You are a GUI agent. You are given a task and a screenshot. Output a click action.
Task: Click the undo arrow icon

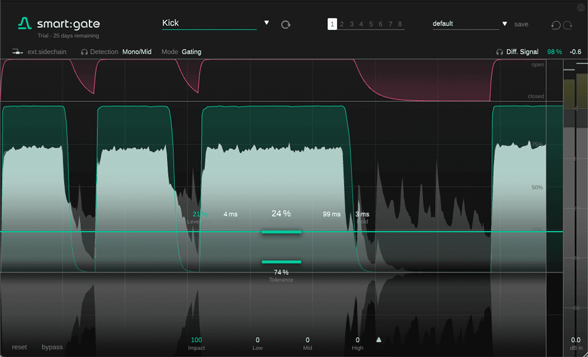[x=556, y=25]
